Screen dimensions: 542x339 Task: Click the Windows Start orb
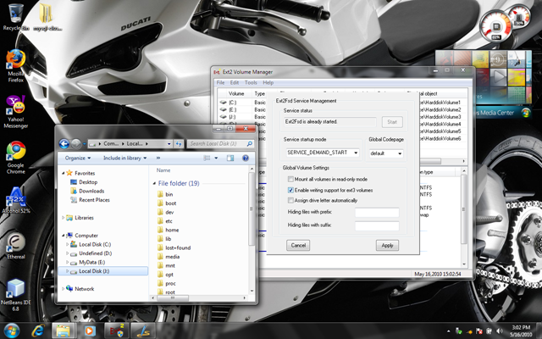tap(12, 331)
